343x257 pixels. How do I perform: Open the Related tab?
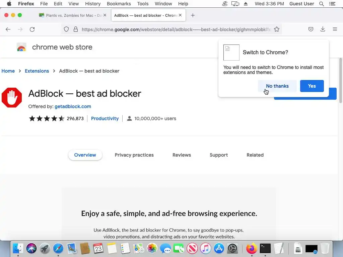click(x=255, y=155)
